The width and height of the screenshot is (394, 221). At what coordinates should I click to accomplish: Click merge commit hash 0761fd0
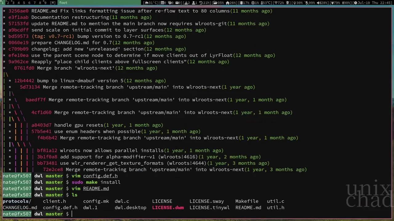pos(24,68)
